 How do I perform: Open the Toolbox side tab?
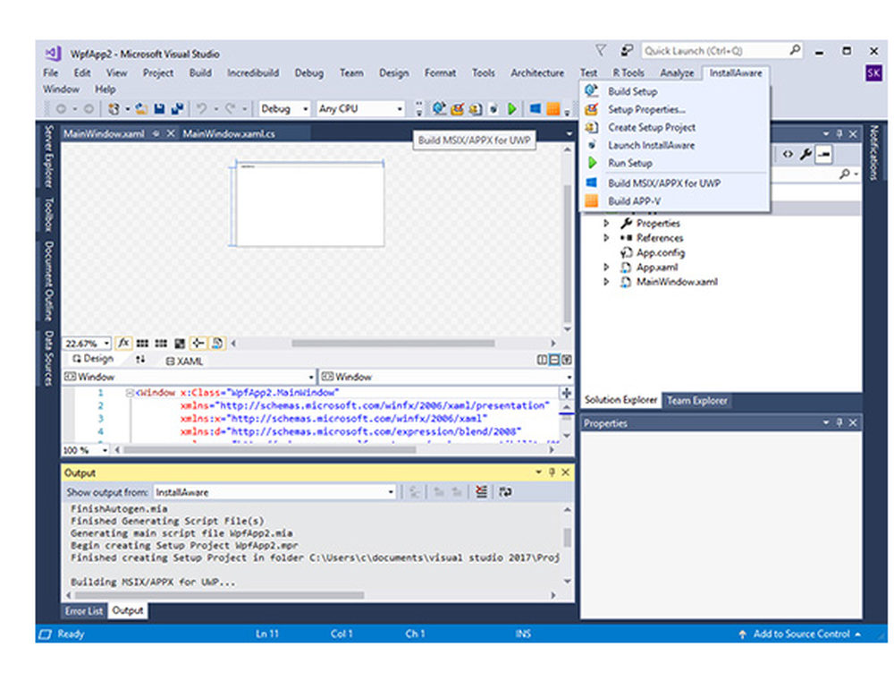(x=49, y=215)
